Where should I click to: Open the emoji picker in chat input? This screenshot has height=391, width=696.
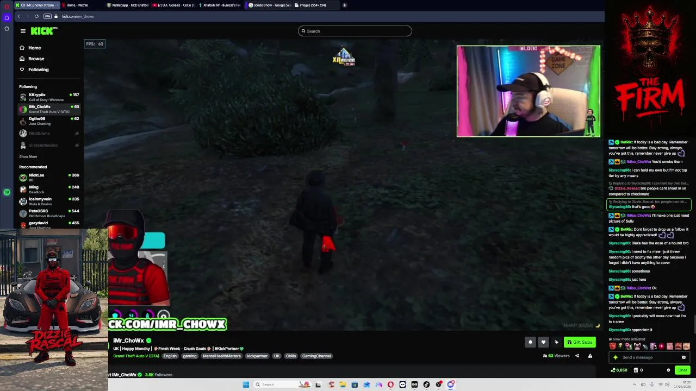(x=683, y=357)
